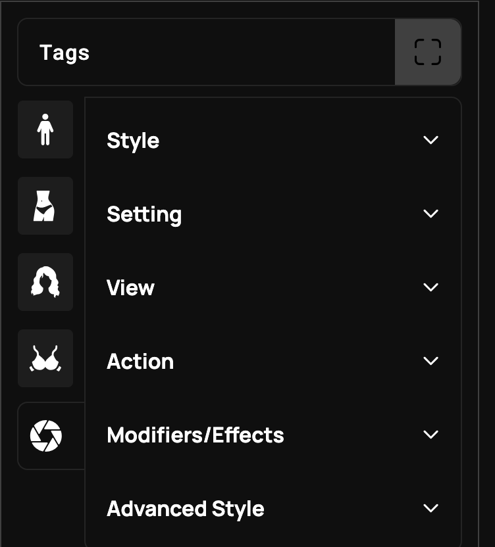Open the person figure tag category

click(x=45, y=130)
